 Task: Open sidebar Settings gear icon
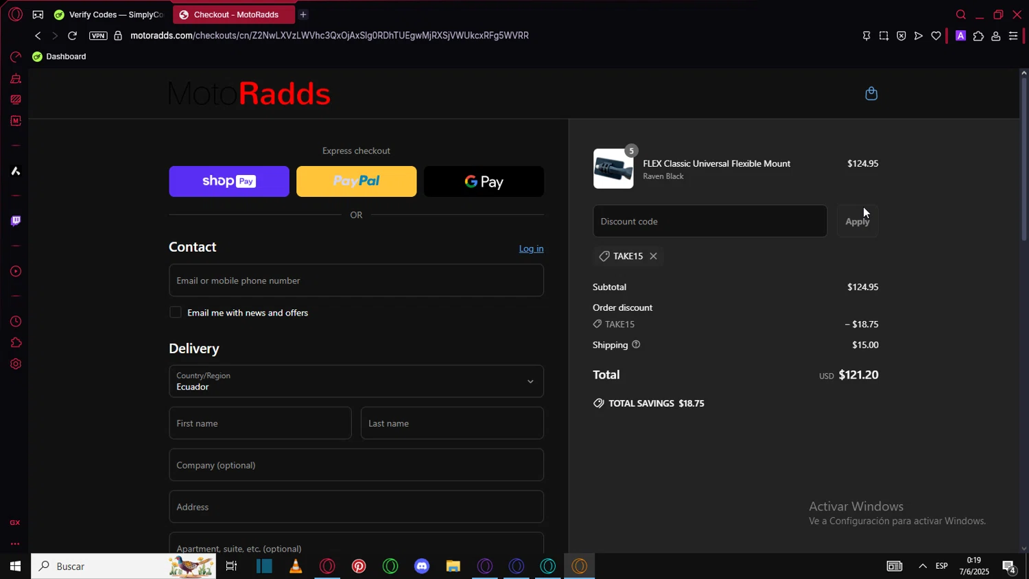pos(15,364)
